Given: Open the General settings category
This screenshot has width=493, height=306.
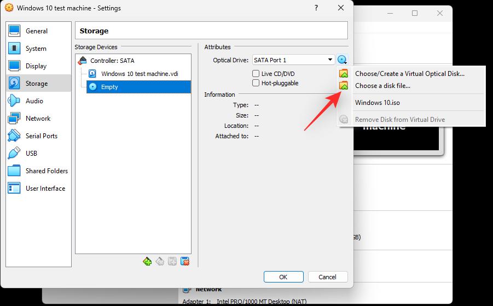Looking at the screenshot, I should click(x=38, y=31).
